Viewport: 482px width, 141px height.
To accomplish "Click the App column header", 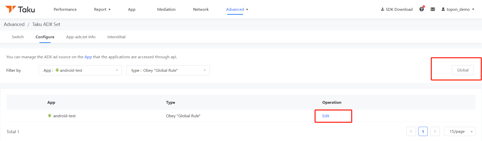I will pyautogui.click(x=51, y=102).
